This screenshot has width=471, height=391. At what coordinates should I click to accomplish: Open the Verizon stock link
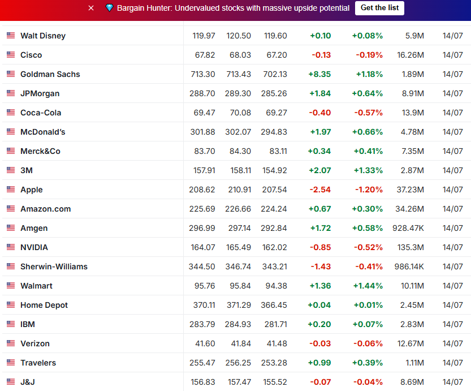click(35, 343)
